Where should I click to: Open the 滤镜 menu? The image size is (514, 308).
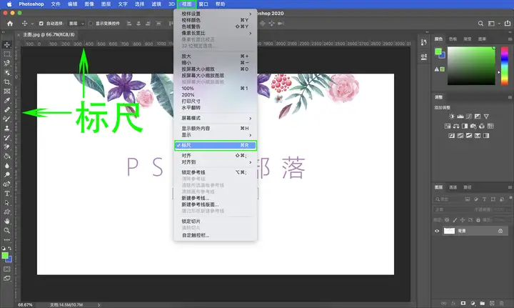156,4
